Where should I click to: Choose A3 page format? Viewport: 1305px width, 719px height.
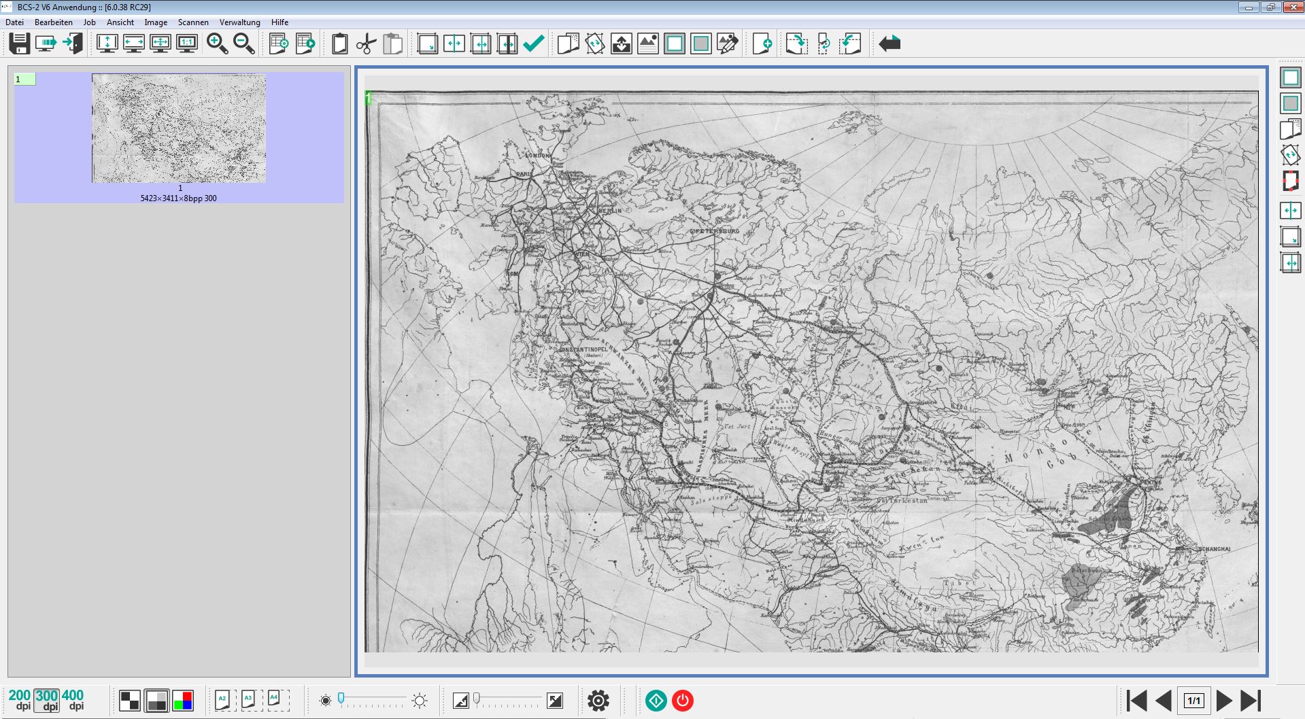[251, 701]
